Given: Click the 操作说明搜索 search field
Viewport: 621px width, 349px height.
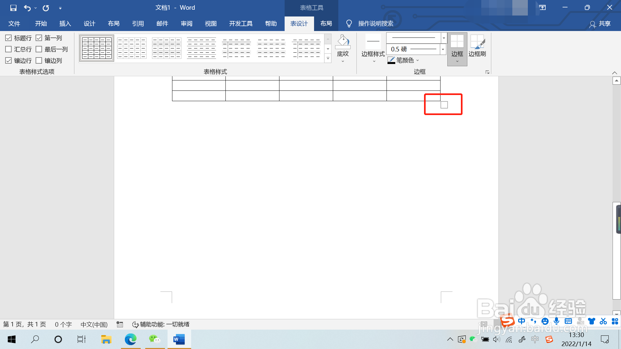Looking at the screenshot, I should click(376, 24).
